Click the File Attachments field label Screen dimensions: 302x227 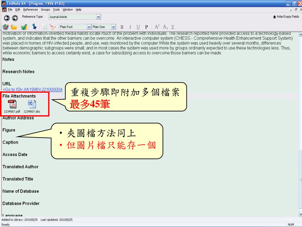click(19, 96)
